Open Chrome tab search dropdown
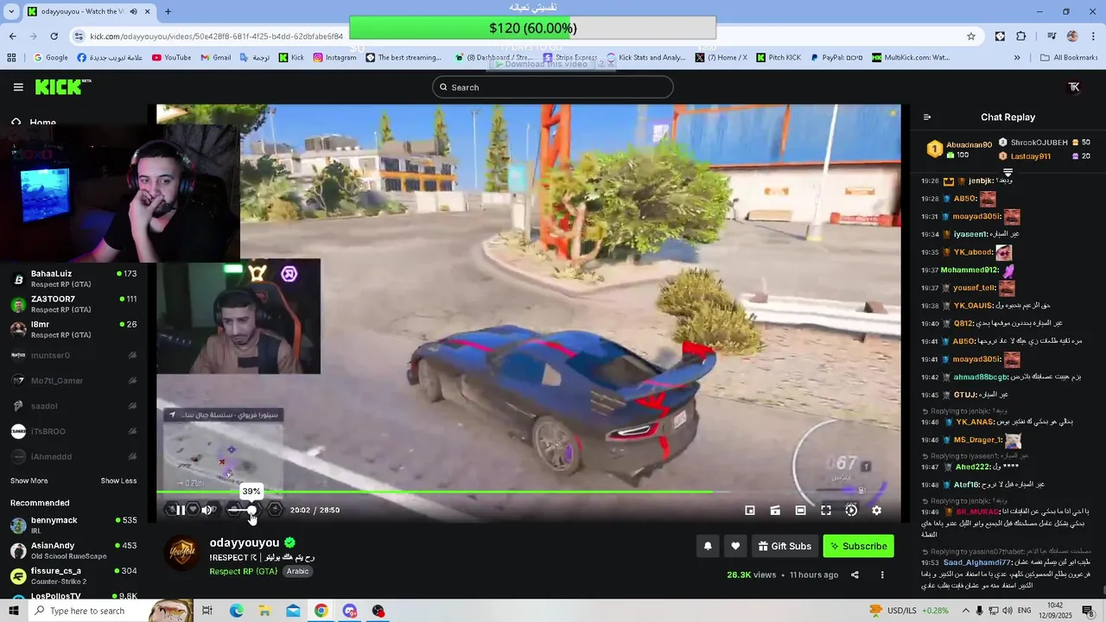The height and width of the screenshot is (622, 1106). (11, 11)
